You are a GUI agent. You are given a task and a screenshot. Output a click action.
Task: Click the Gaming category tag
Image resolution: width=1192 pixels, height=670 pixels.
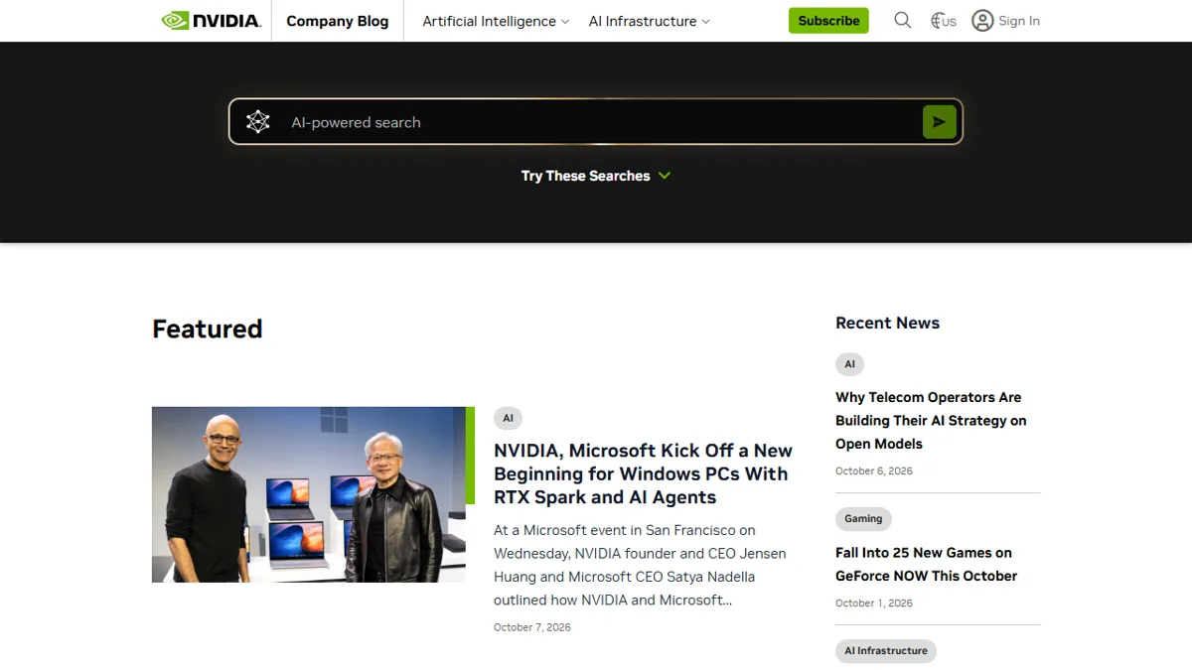pos(863,518)
